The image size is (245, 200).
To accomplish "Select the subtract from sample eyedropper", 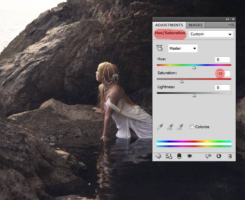I will coord(180,127).
